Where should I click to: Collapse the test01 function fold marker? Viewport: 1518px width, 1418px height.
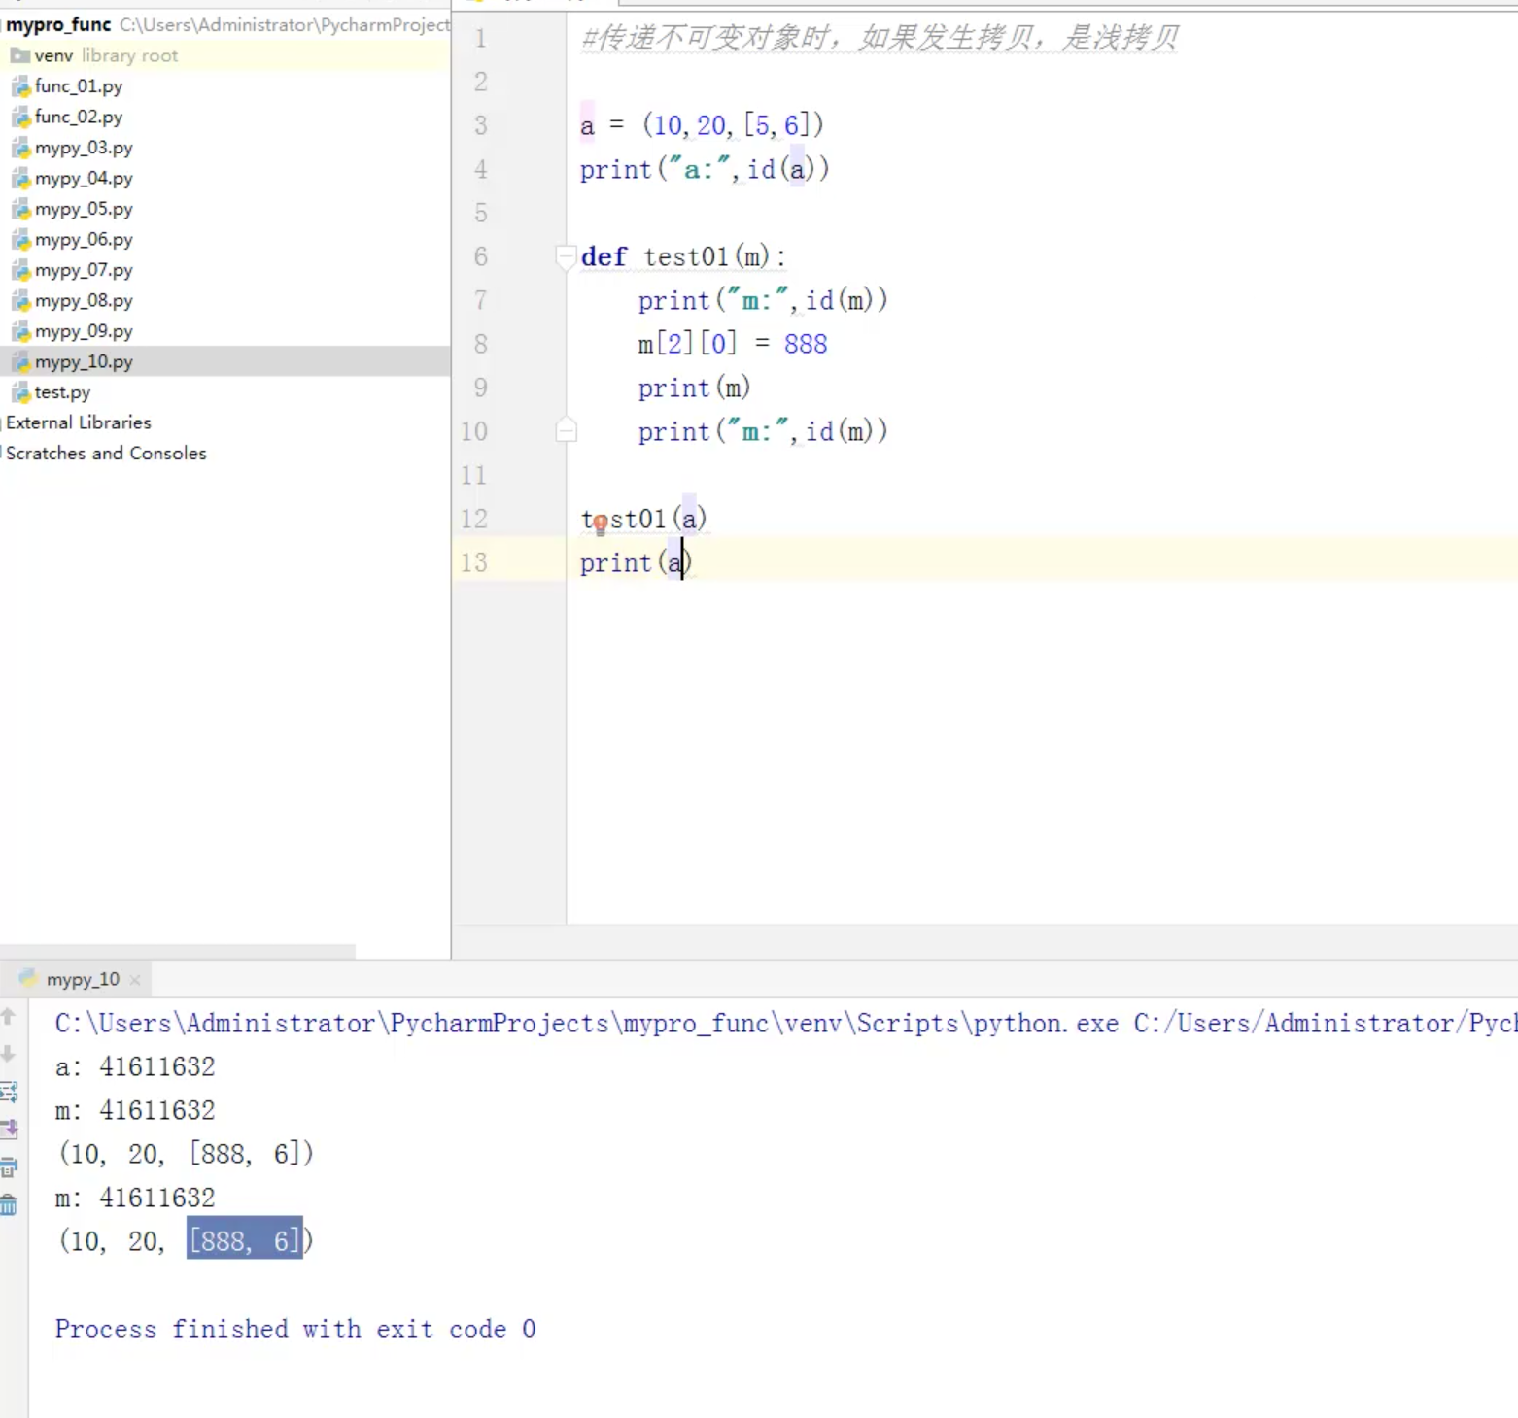566,256
